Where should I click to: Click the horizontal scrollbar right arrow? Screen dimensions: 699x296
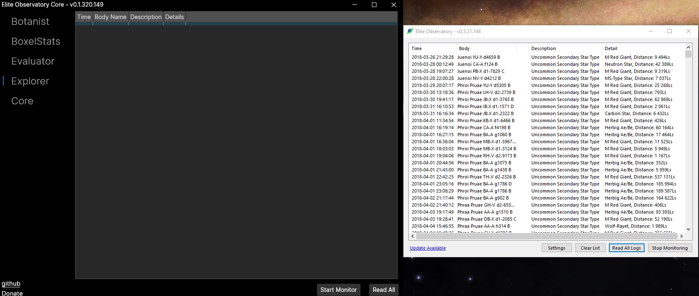pos(681,236)
